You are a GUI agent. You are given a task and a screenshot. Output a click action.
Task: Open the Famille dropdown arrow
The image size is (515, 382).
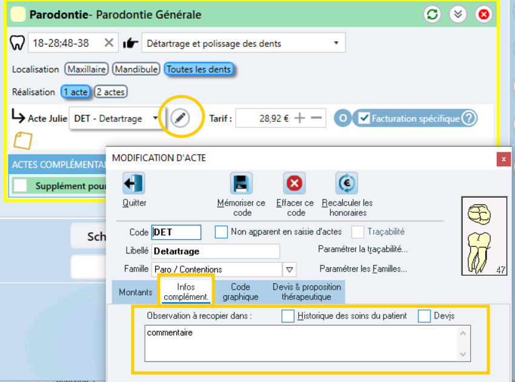click(x=290, y=270)
